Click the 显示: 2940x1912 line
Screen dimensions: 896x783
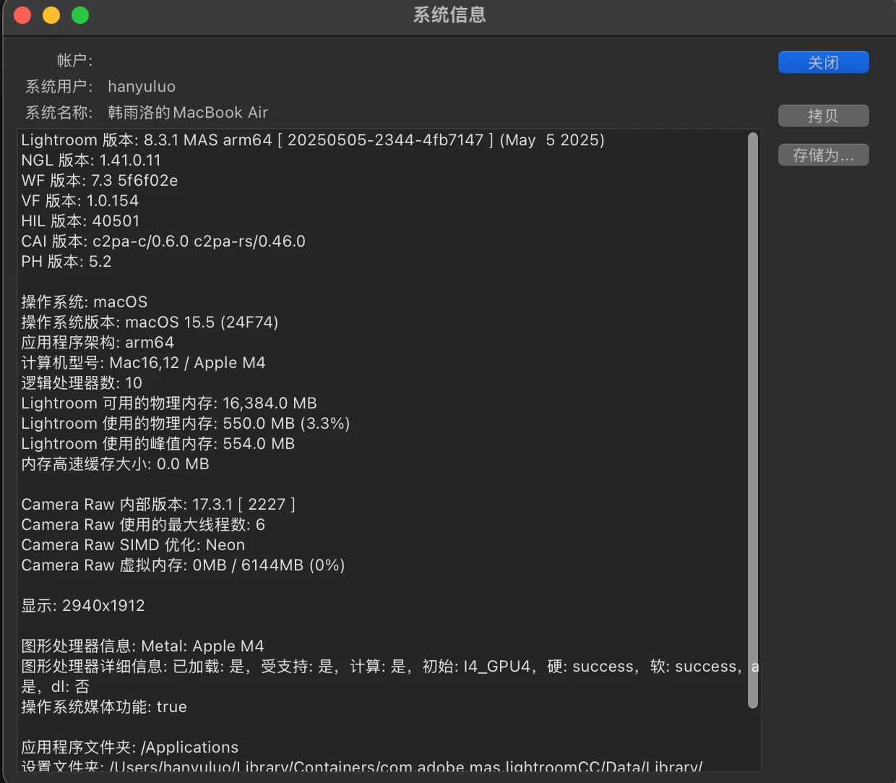click(x=83, y=606)
